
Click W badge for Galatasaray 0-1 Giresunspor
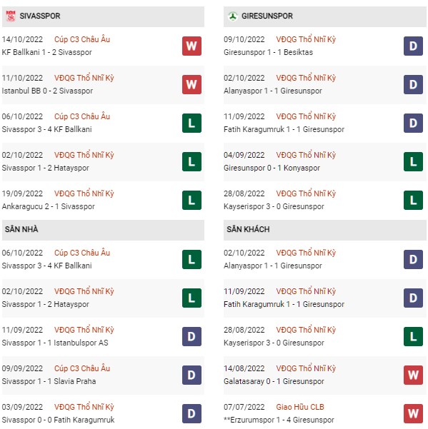click(413, 375)
